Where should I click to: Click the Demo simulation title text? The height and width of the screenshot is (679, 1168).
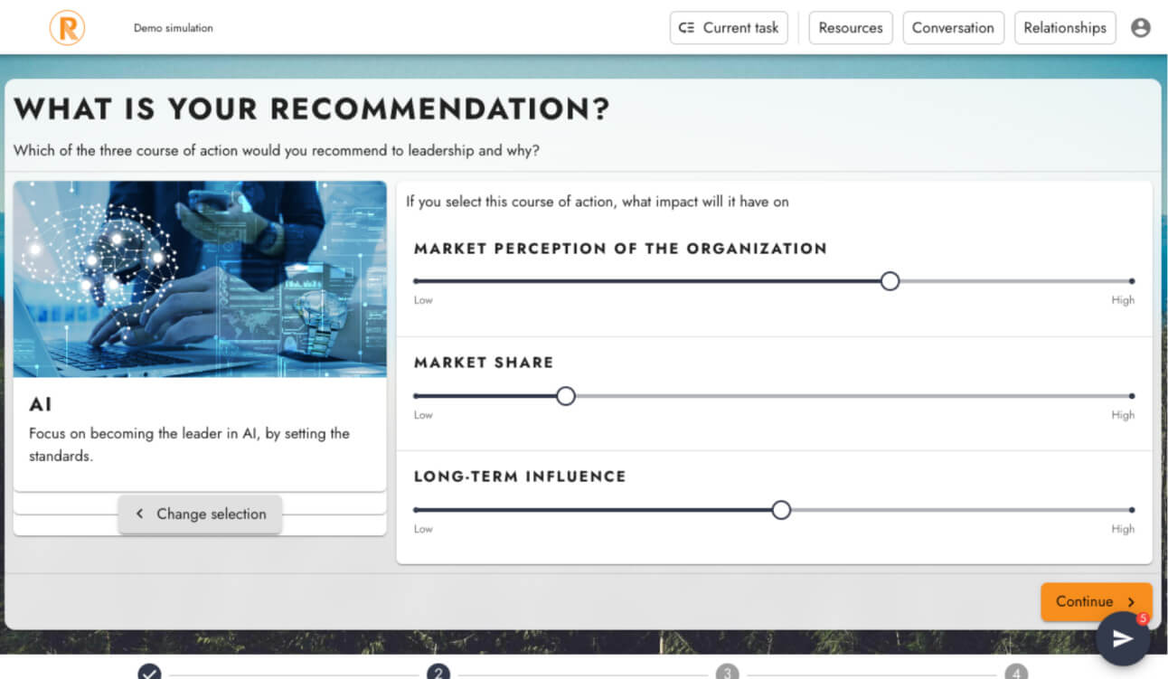174,28
